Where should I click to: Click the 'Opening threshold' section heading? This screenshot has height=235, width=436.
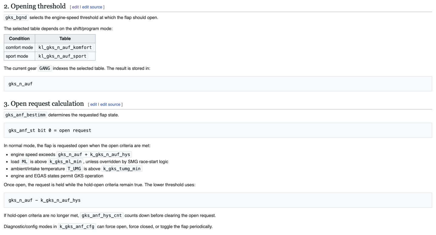point(35,6)
